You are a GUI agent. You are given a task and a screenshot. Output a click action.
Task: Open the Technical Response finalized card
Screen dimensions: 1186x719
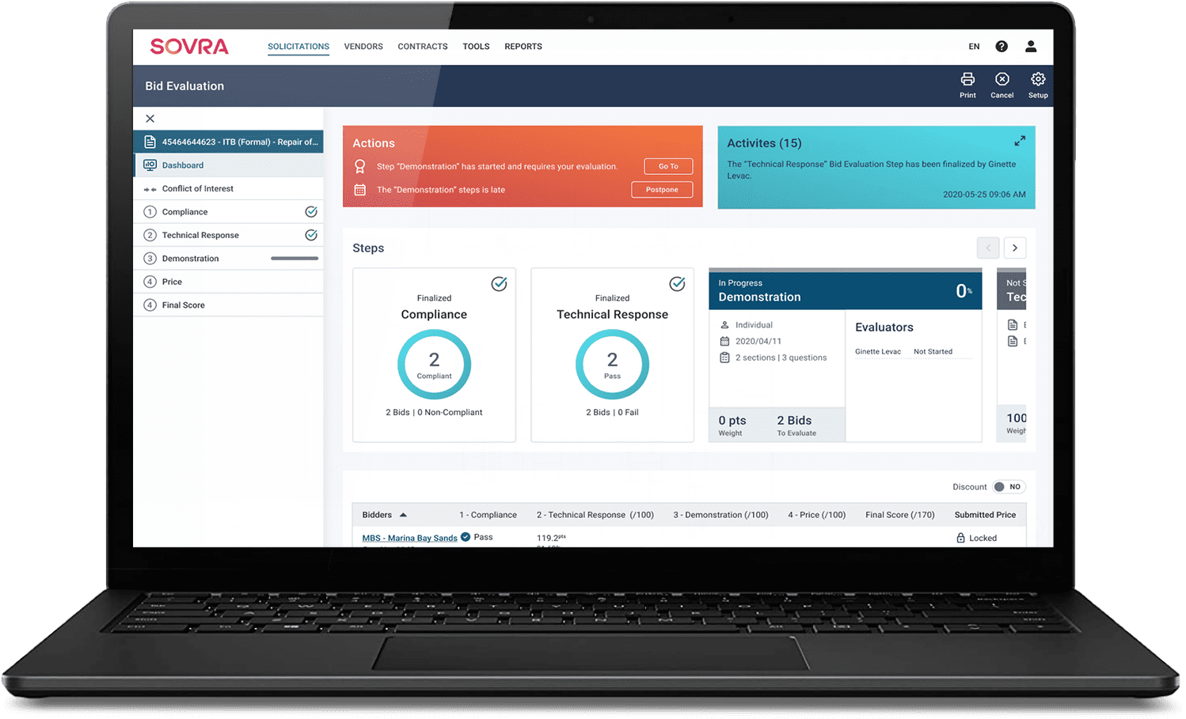[x=612, y=355]
